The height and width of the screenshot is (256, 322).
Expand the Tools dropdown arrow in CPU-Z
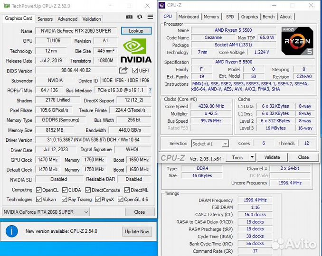coord(252,157)
